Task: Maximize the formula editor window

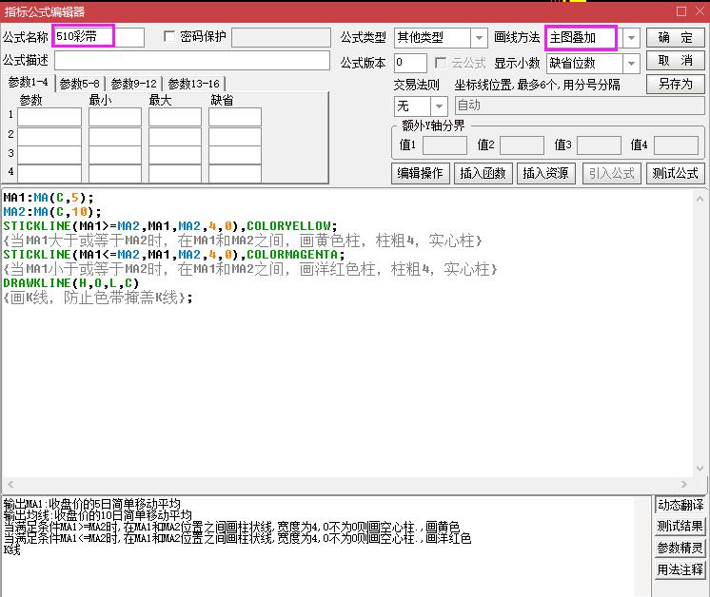Action: (x=680, y=11)
